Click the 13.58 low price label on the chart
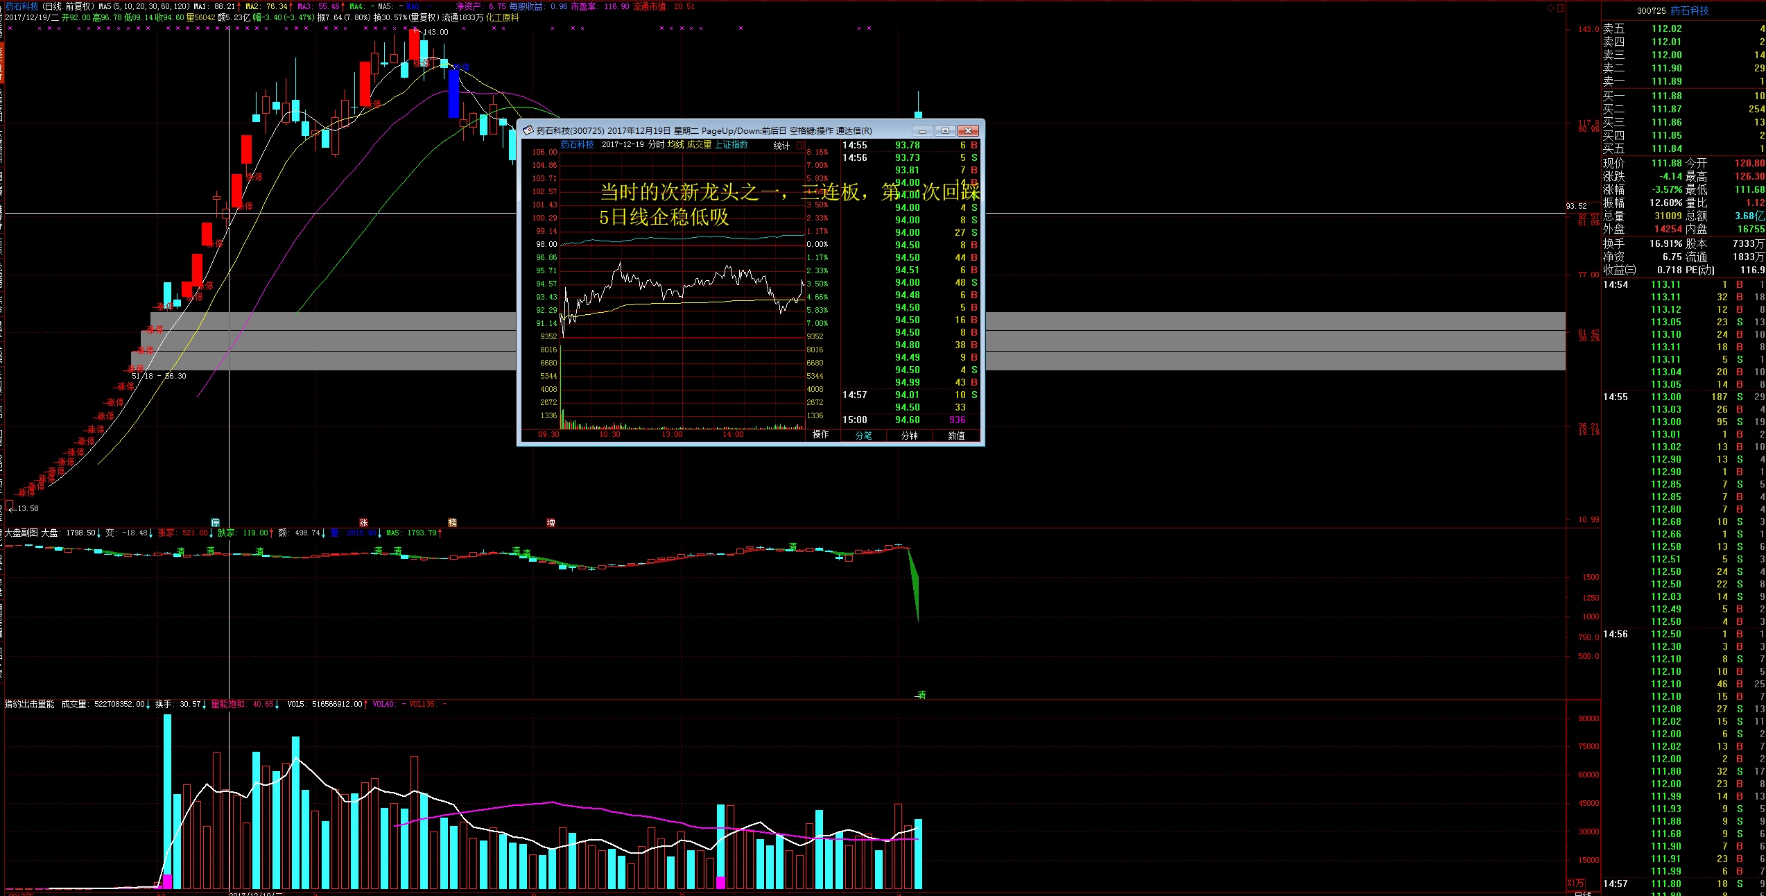 click(x=28, y=508)
